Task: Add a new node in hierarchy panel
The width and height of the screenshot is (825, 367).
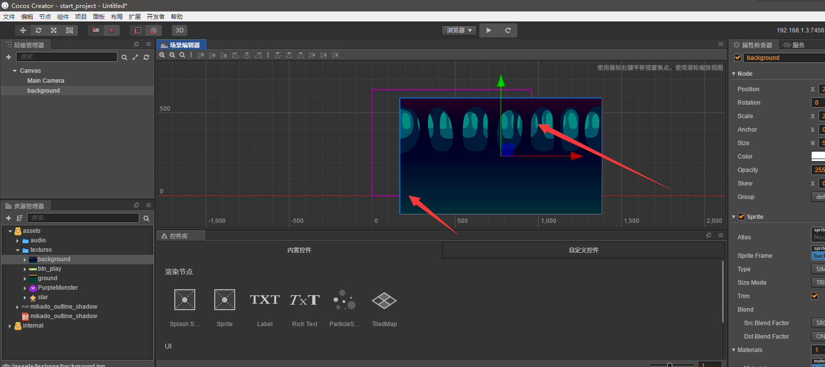Action: [8, 57]
